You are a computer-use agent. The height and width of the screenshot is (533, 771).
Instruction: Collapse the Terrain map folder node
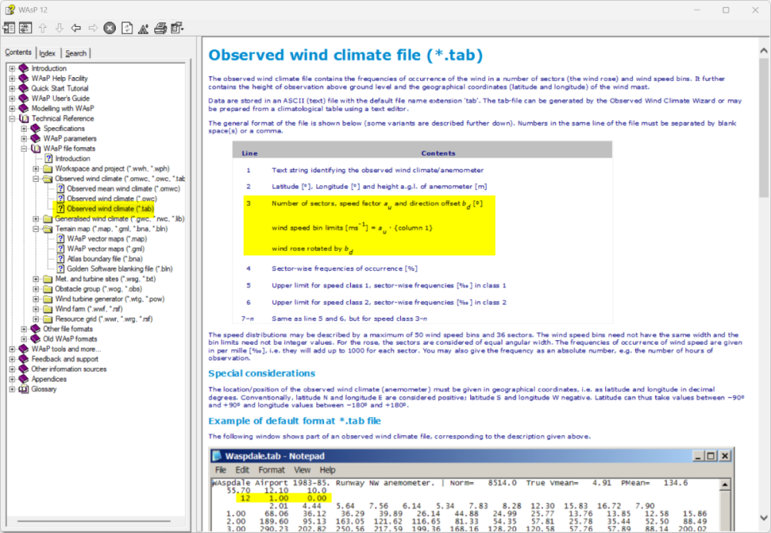[35, 229]
